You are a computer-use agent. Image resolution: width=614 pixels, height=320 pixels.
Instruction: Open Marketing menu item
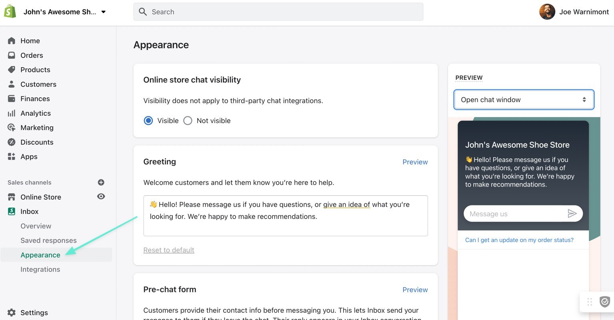pyautogui.click(x=37, y=127)
